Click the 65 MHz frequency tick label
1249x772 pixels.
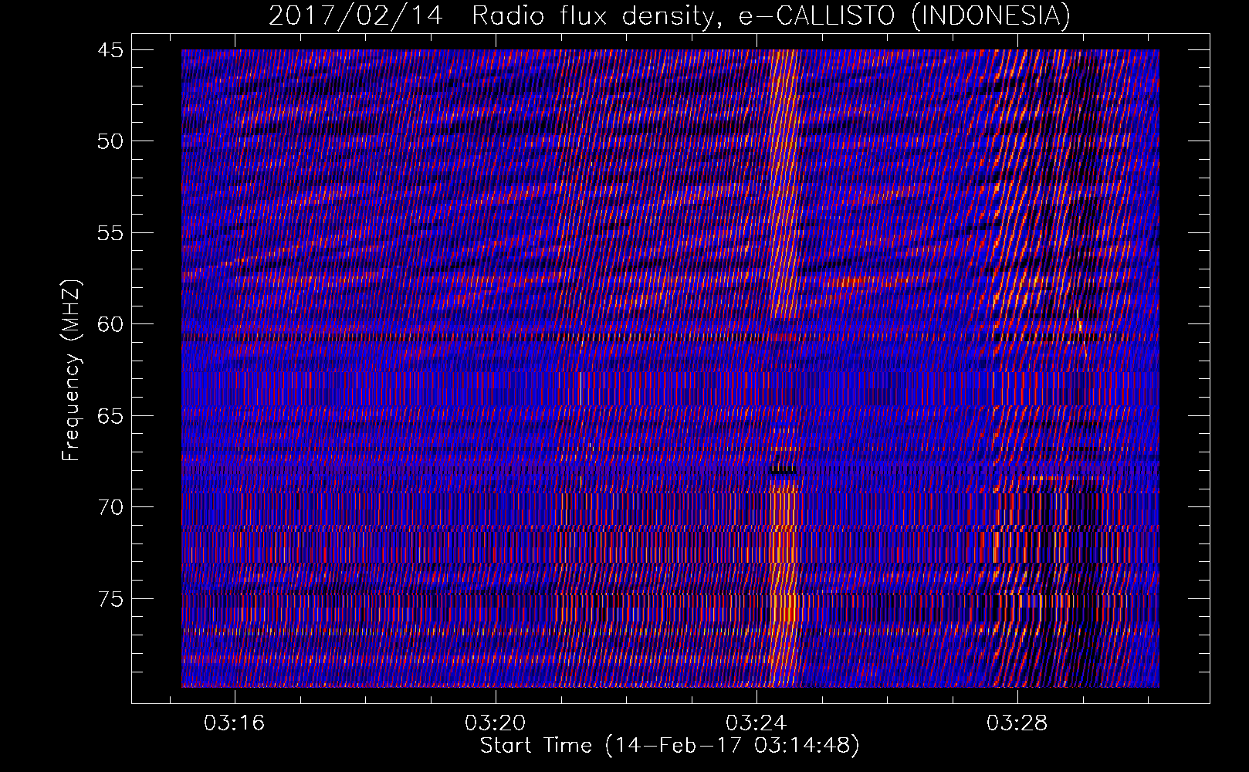coord(110,416)
